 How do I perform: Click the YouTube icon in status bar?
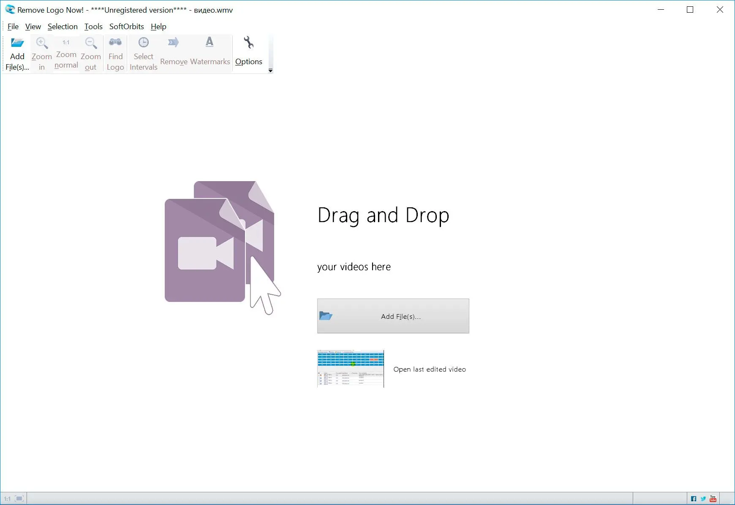[x=713, y=499]
